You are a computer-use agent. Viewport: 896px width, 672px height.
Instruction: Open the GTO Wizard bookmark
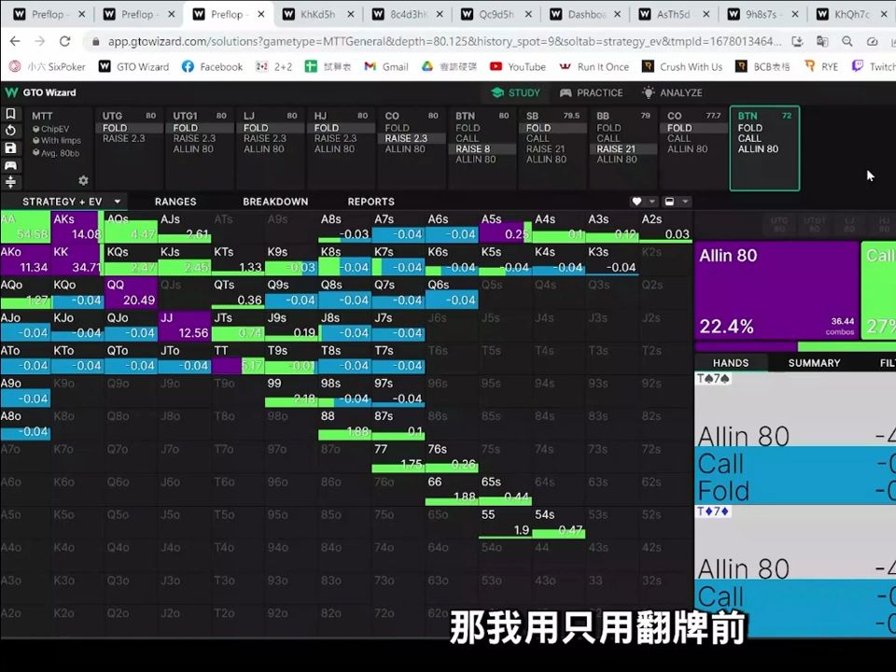pyautogui.click(x=133, y=67)
